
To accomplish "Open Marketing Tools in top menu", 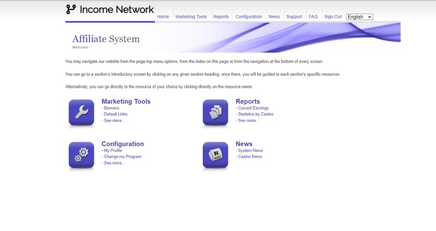I will pos(191,17).
